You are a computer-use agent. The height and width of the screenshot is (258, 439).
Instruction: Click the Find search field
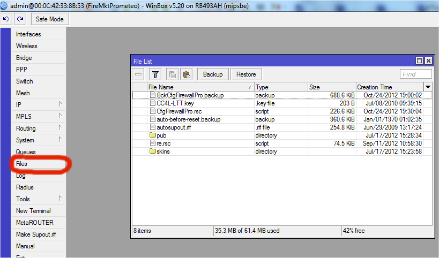(x=416, y=74)
